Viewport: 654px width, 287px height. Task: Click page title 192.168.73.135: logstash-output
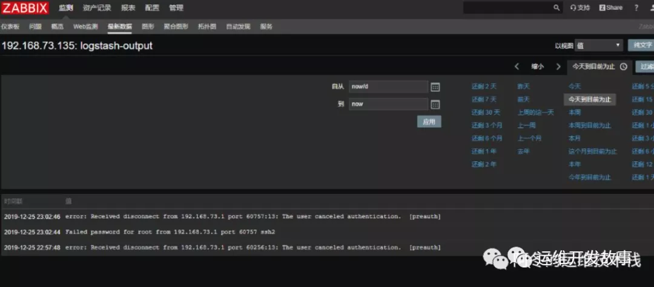77,46
